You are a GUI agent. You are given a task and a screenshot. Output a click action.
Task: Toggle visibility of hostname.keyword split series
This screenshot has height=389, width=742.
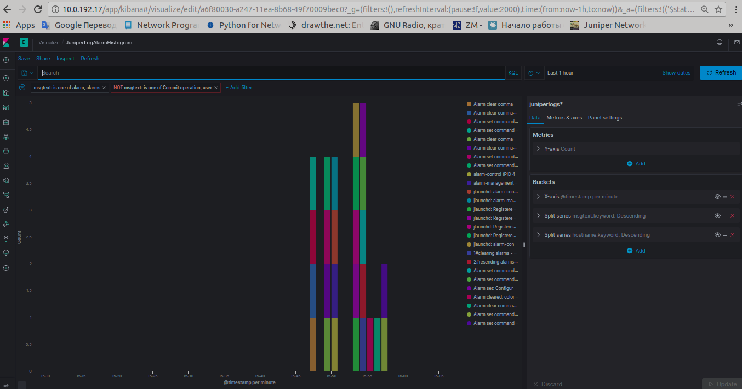pyautogui.click(x=717, y=235)
